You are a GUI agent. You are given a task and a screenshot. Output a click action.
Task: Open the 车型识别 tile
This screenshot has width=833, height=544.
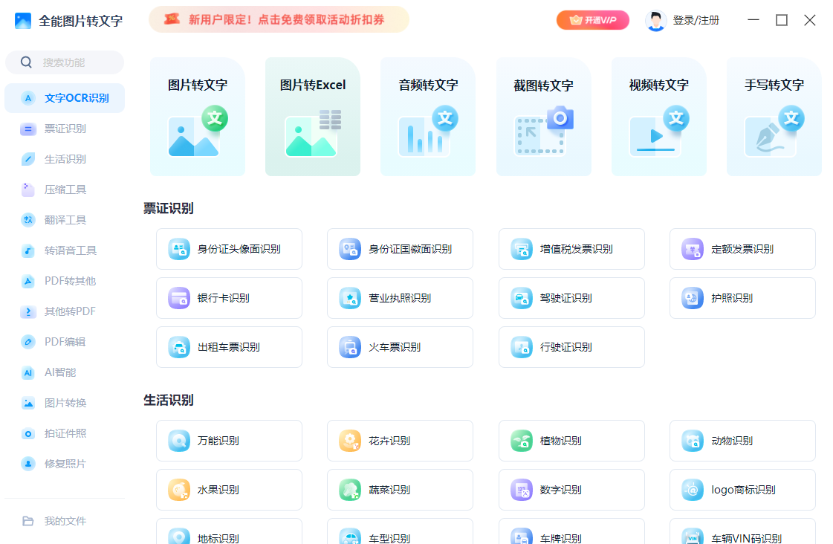(400, 532)
